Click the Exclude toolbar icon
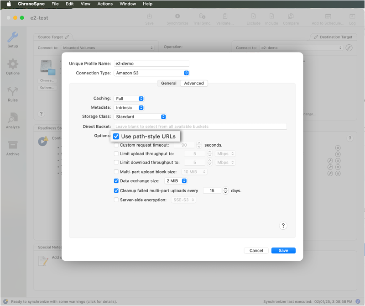Screen dimensions: 365x306 [254, 16]
